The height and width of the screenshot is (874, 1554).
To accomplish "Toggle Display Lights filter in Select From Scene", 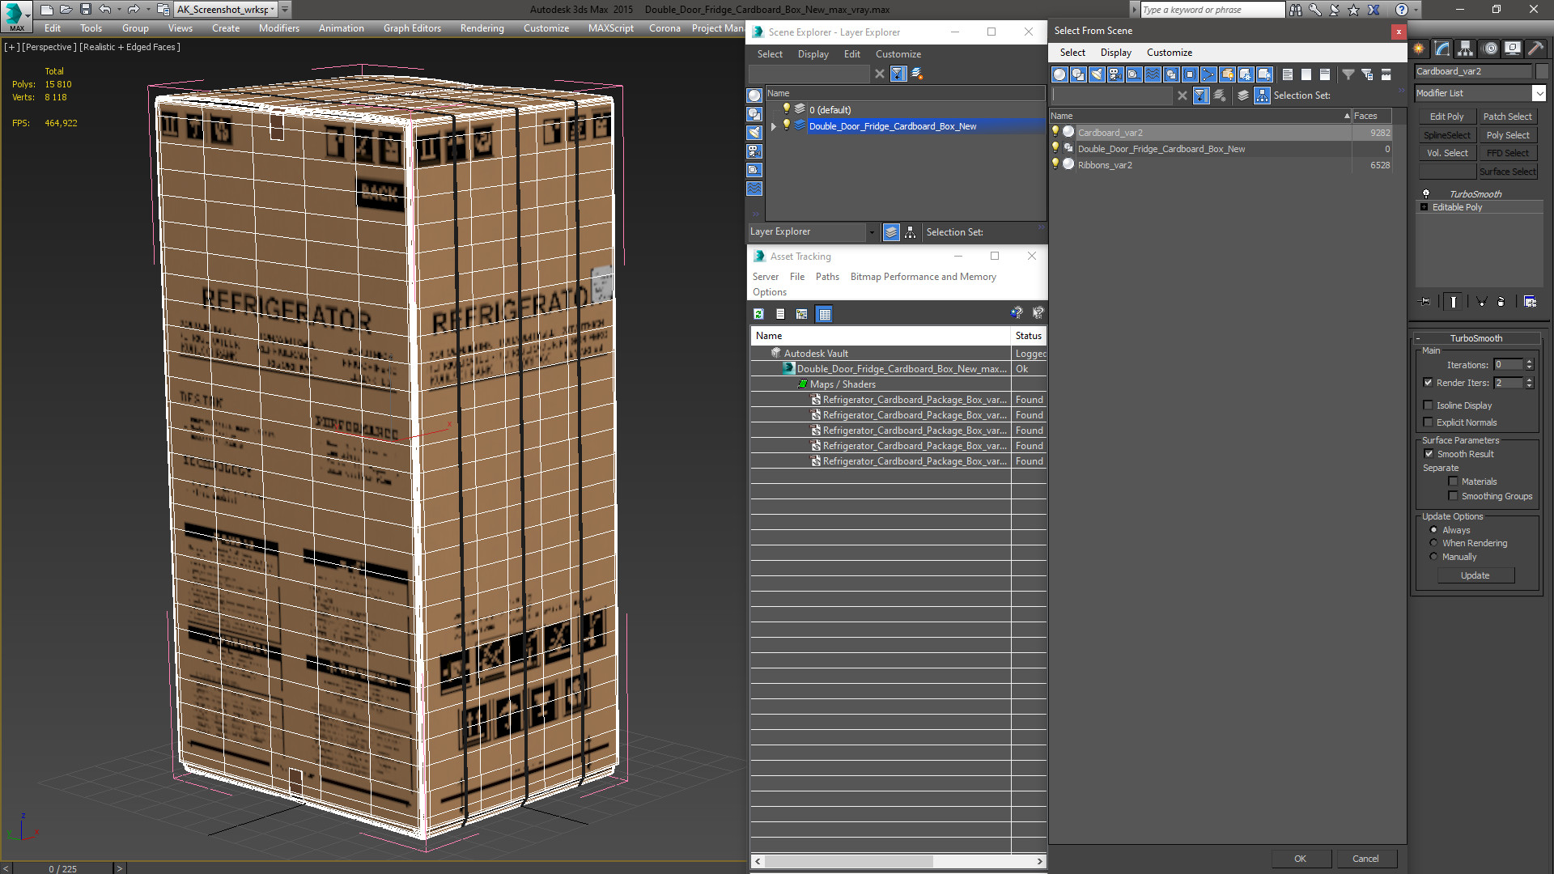I will (x=1097, y=74).
